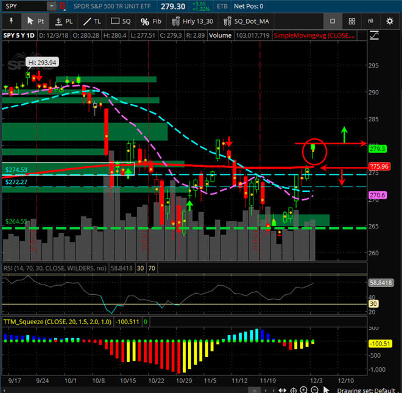Switch to single chart layout button

point(333,21)
